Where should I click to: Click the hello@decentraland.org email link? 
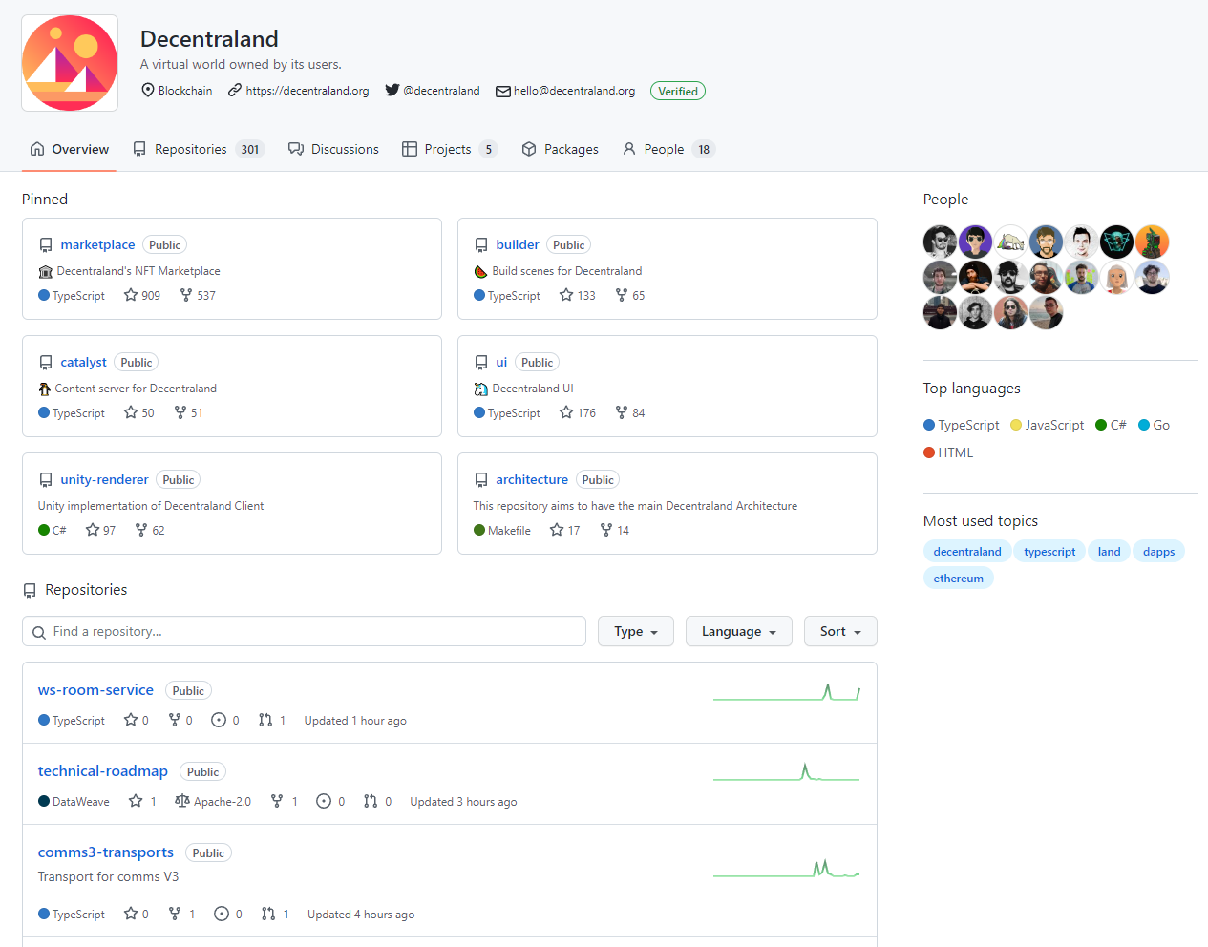coord(574,91)
